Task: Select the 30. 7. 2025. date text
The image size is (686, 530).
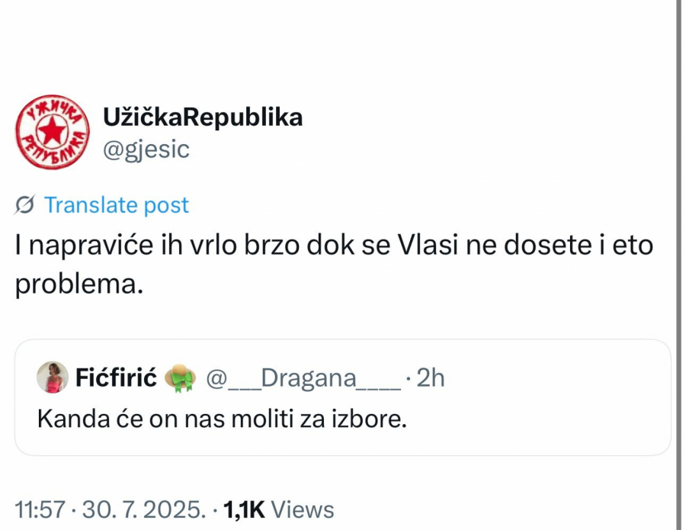Action: (145, 509)
